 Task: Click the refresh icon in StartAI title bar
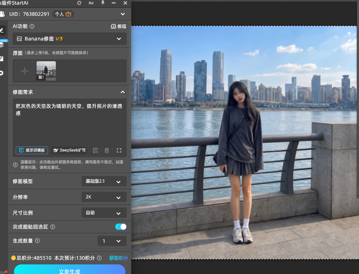[x=79, y=3]
